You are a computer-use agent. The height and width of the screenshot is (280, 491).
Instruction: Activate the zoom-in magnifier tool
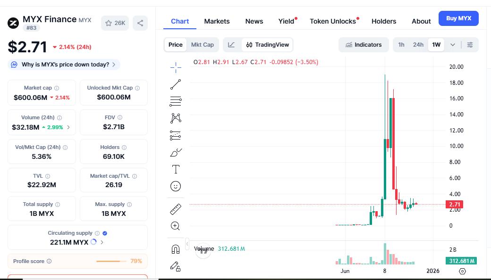click(x=176, y=225)
